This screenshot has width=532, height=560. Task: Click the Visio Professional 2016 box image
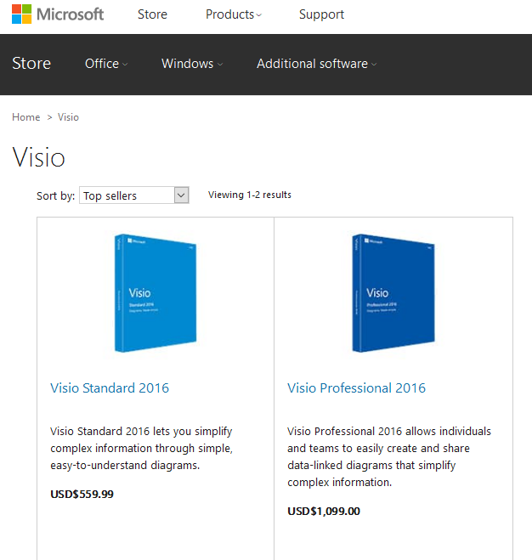click(x=393, y=293)
